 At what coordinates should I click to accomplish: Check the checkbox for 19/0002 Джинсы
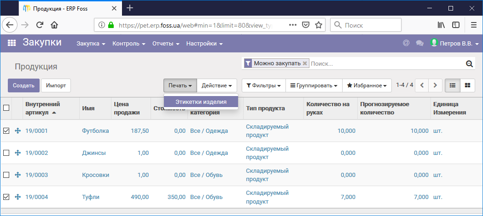point(6,153)
